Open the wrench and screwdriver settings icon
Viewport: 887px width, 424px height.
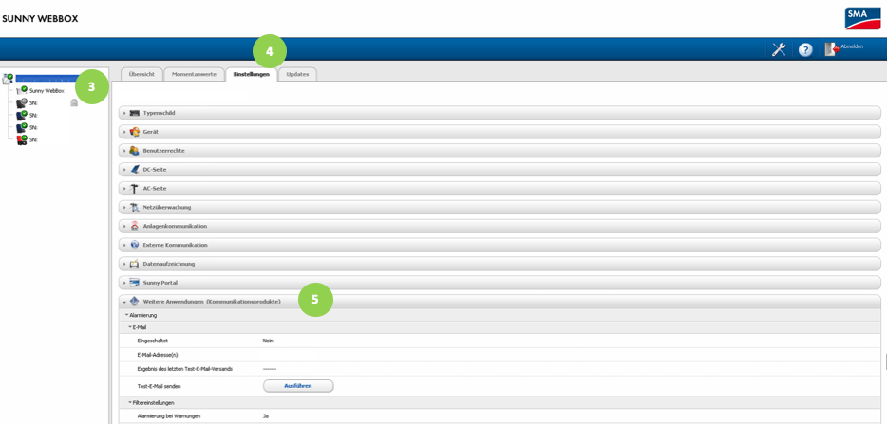pos(779,49)
